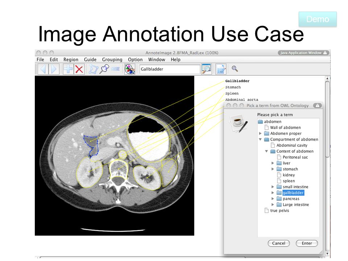This screenshot has height=261, width=348.
Task: Open the File menu
Action: click(40, 59)
